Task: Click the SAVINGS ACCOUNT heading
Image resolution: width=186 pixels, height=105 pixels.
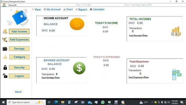Action: [x=57, y=60]
